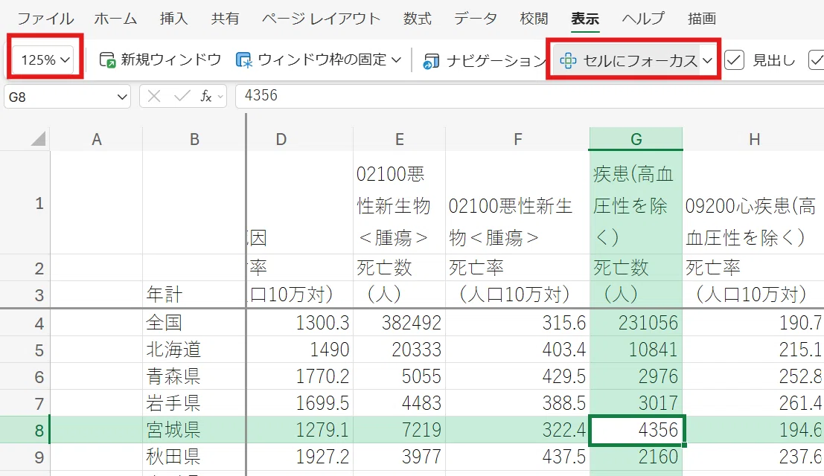Image resolution: width=824 pixels, height=476 pixels.
Task: Click cell containing 年計
Action: (194, 295)
